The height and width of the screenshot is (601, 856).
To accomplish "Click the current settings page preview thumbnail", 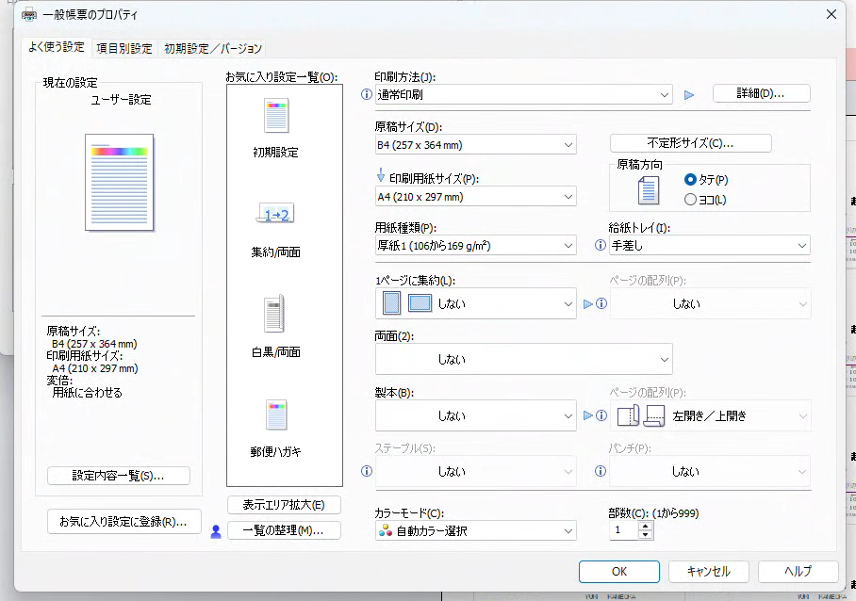I will [x=119, y=182].
